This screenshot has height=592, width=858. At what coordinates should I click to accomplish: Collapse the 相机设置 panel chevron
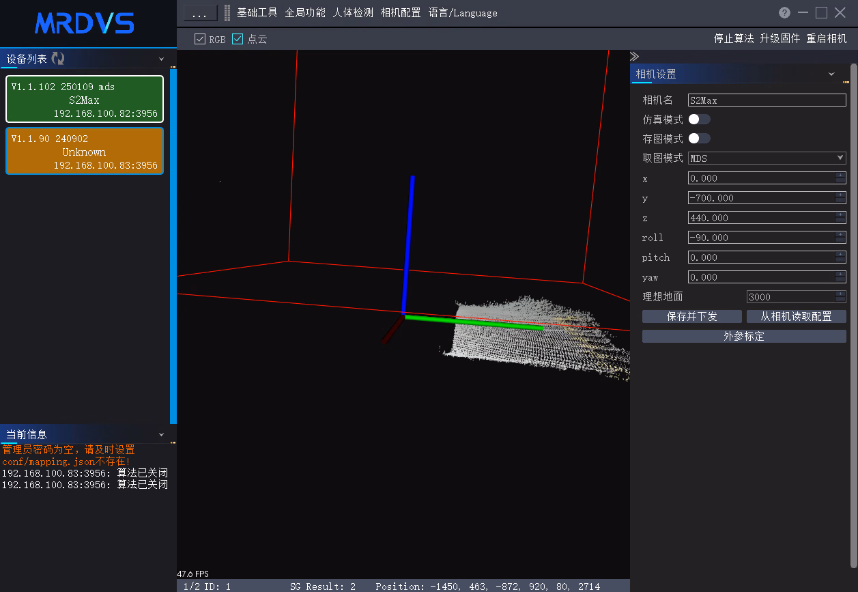pyautogui.click(x=831, y=74)
